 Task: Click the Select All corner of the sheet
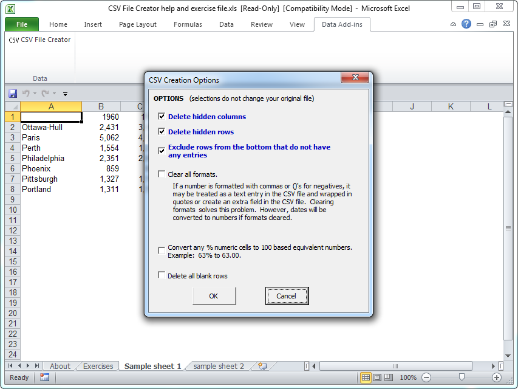(13, 106)
